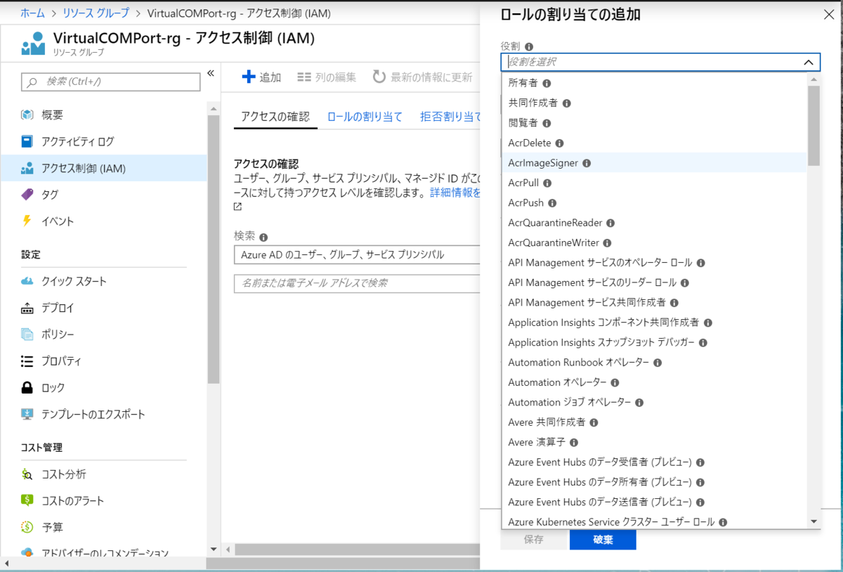The width and height of the screenshot is (843, 572).
Task: Click info icon next to AcrImageSigner role
Action: click(x=587, y=163)
